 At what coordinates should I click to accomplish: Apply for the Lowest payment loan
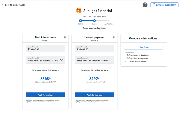click(x=94, y=95)
